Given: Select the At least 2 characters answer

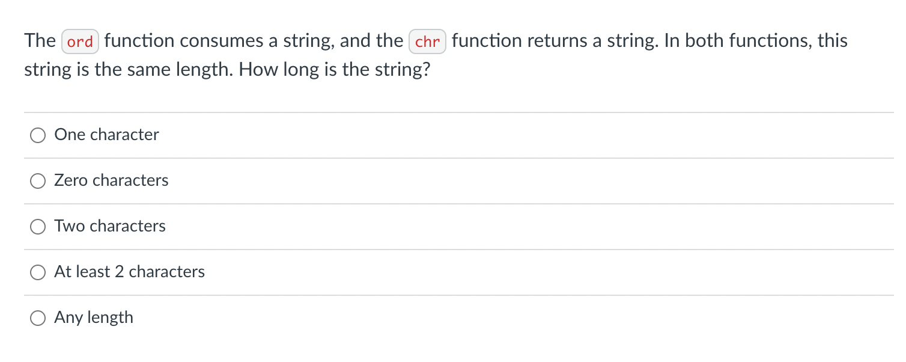Looking at the screenshot, I should coord(38,272).
